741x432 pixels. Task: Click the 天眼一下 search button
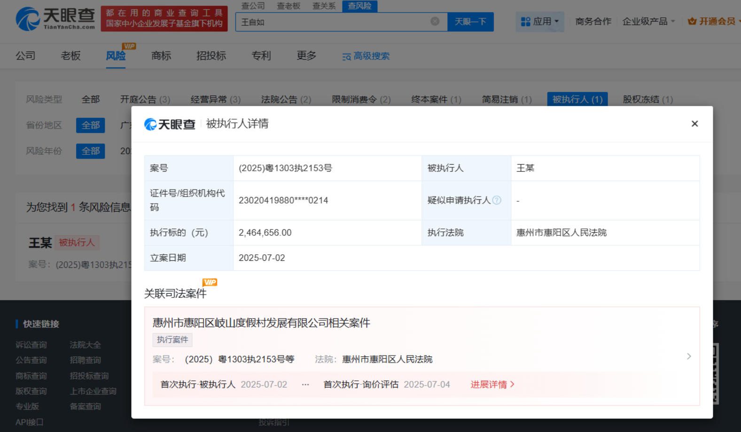point(470,22)
